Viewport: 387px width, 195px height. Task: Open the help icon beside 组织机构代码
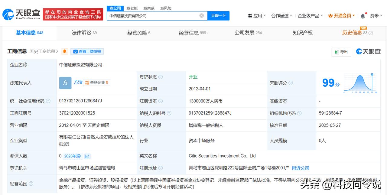(x=299, y=113)
